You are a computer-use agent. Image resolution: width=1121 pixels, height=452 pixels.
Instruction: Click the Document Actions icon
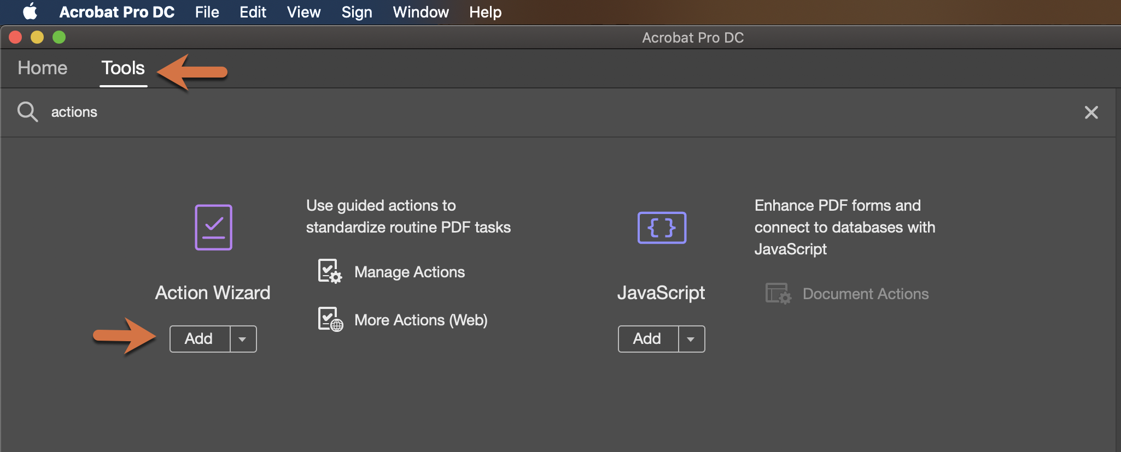tap(778, 294)
